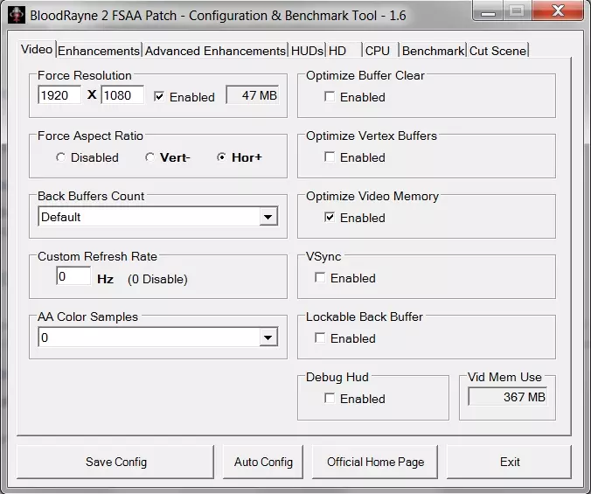The image size is (591, 494).
Task: Click the 47 MB resolution memory readout
Action: coord(253,95)
